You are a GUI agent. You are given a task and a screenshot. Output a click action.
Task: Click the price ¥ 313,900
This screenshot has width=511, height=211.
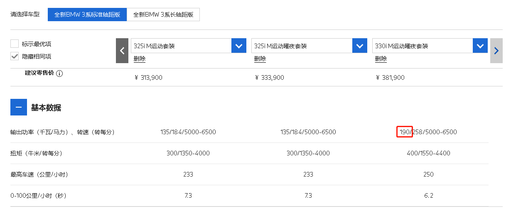click(x=148, y=77)
